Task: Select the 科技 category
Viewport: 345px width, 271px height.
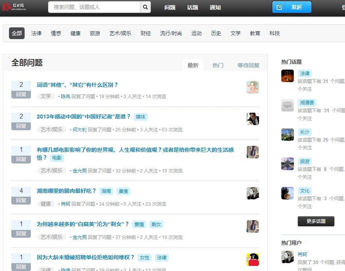Action: 275,33
